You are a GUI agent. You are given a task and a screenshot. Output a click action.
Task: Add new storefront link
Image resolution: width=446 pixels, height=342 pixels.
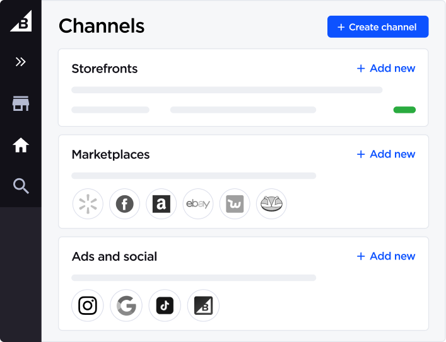[x=386, y=68]
